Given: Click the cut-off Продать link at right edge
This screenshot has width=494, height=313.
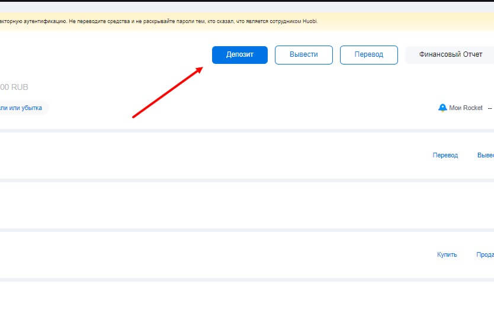Looking at the screenshot, I should pyautogui.click(x=485, y=254).
